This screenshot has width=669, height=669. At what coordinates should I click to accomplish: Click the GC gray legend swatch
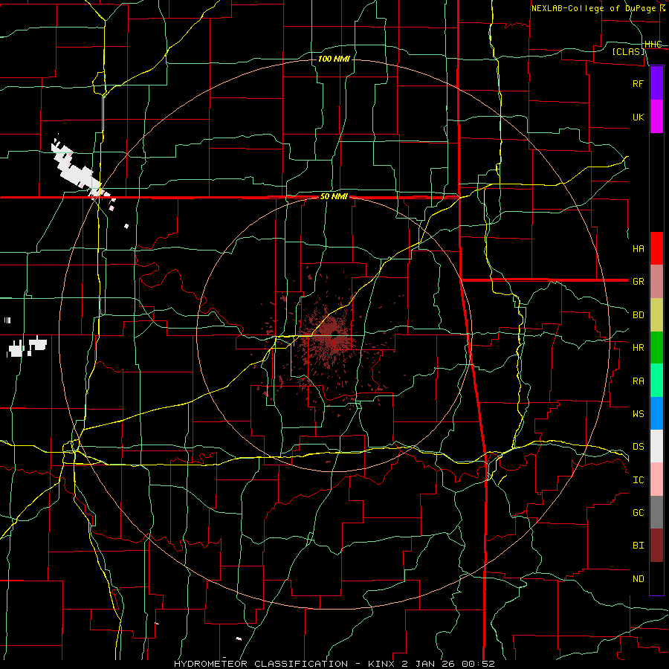(x=656, y=512)
